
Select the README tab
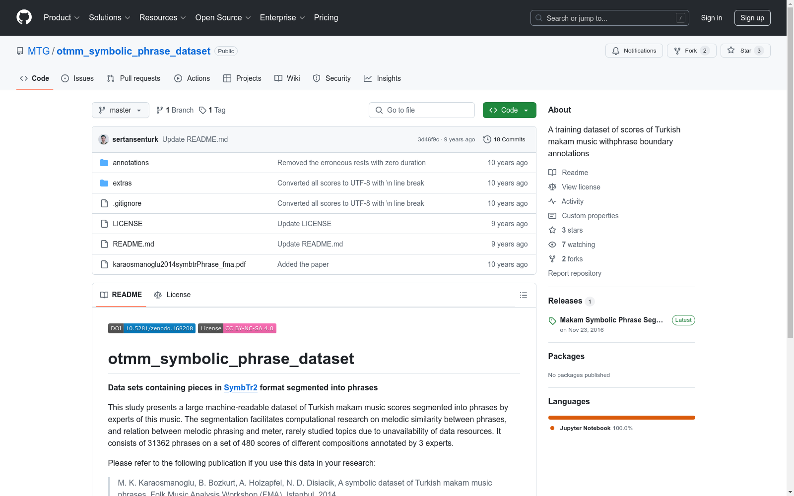121,295
